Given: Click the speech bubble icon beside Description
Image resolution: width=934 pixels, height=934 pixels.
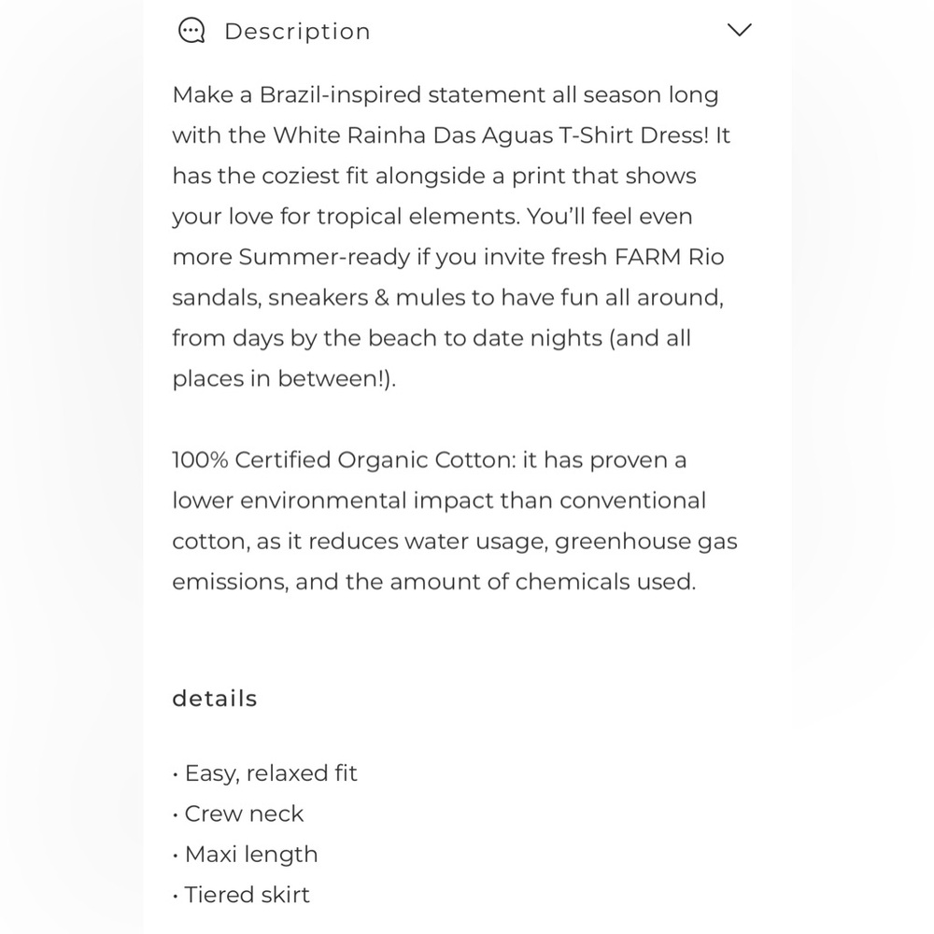Looking at the screenshot, I should pos(191,31).
